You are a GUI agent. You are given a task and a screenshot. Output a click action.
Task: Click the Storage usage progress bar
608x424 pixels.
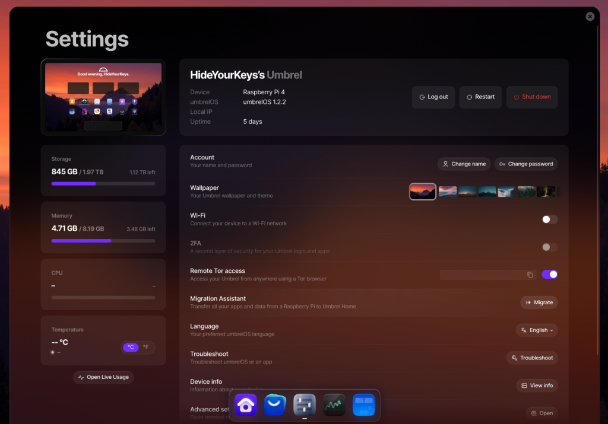(103, 184)
